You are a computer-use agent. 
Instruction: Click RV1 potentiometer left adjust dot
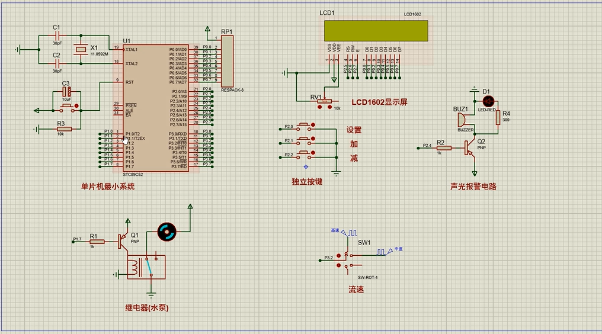tap(321, 108)
